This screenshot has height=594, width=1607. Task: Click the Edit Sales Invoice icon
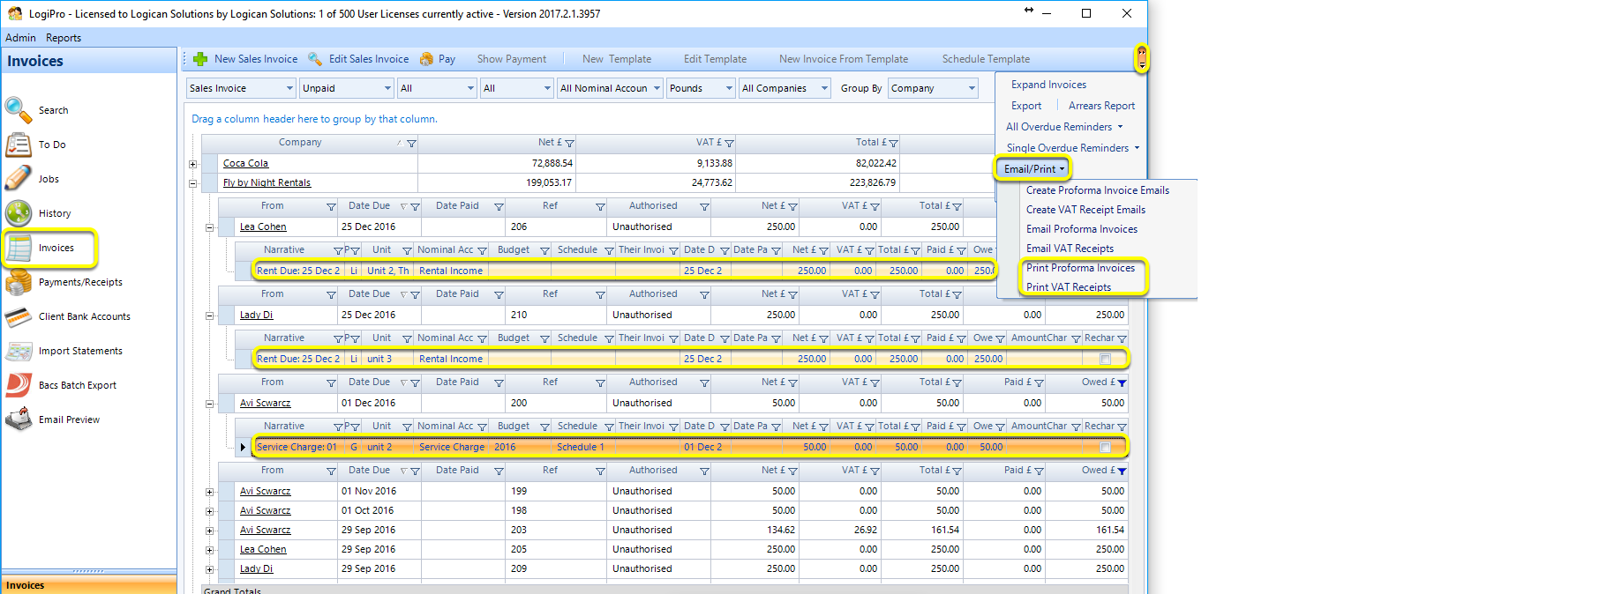pyautogui.click(x=315, y=59)
